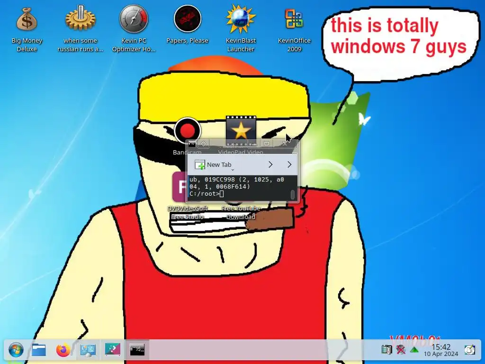Click the show desktop tray icon
Screen dimensions: 485x364
pos(469,350)
